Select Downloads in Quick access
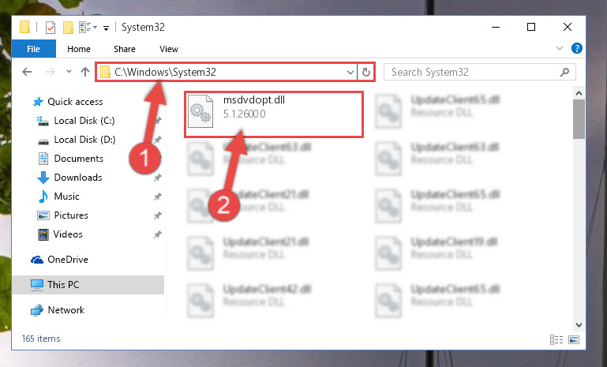607x367 pixels. pos(78,178)
